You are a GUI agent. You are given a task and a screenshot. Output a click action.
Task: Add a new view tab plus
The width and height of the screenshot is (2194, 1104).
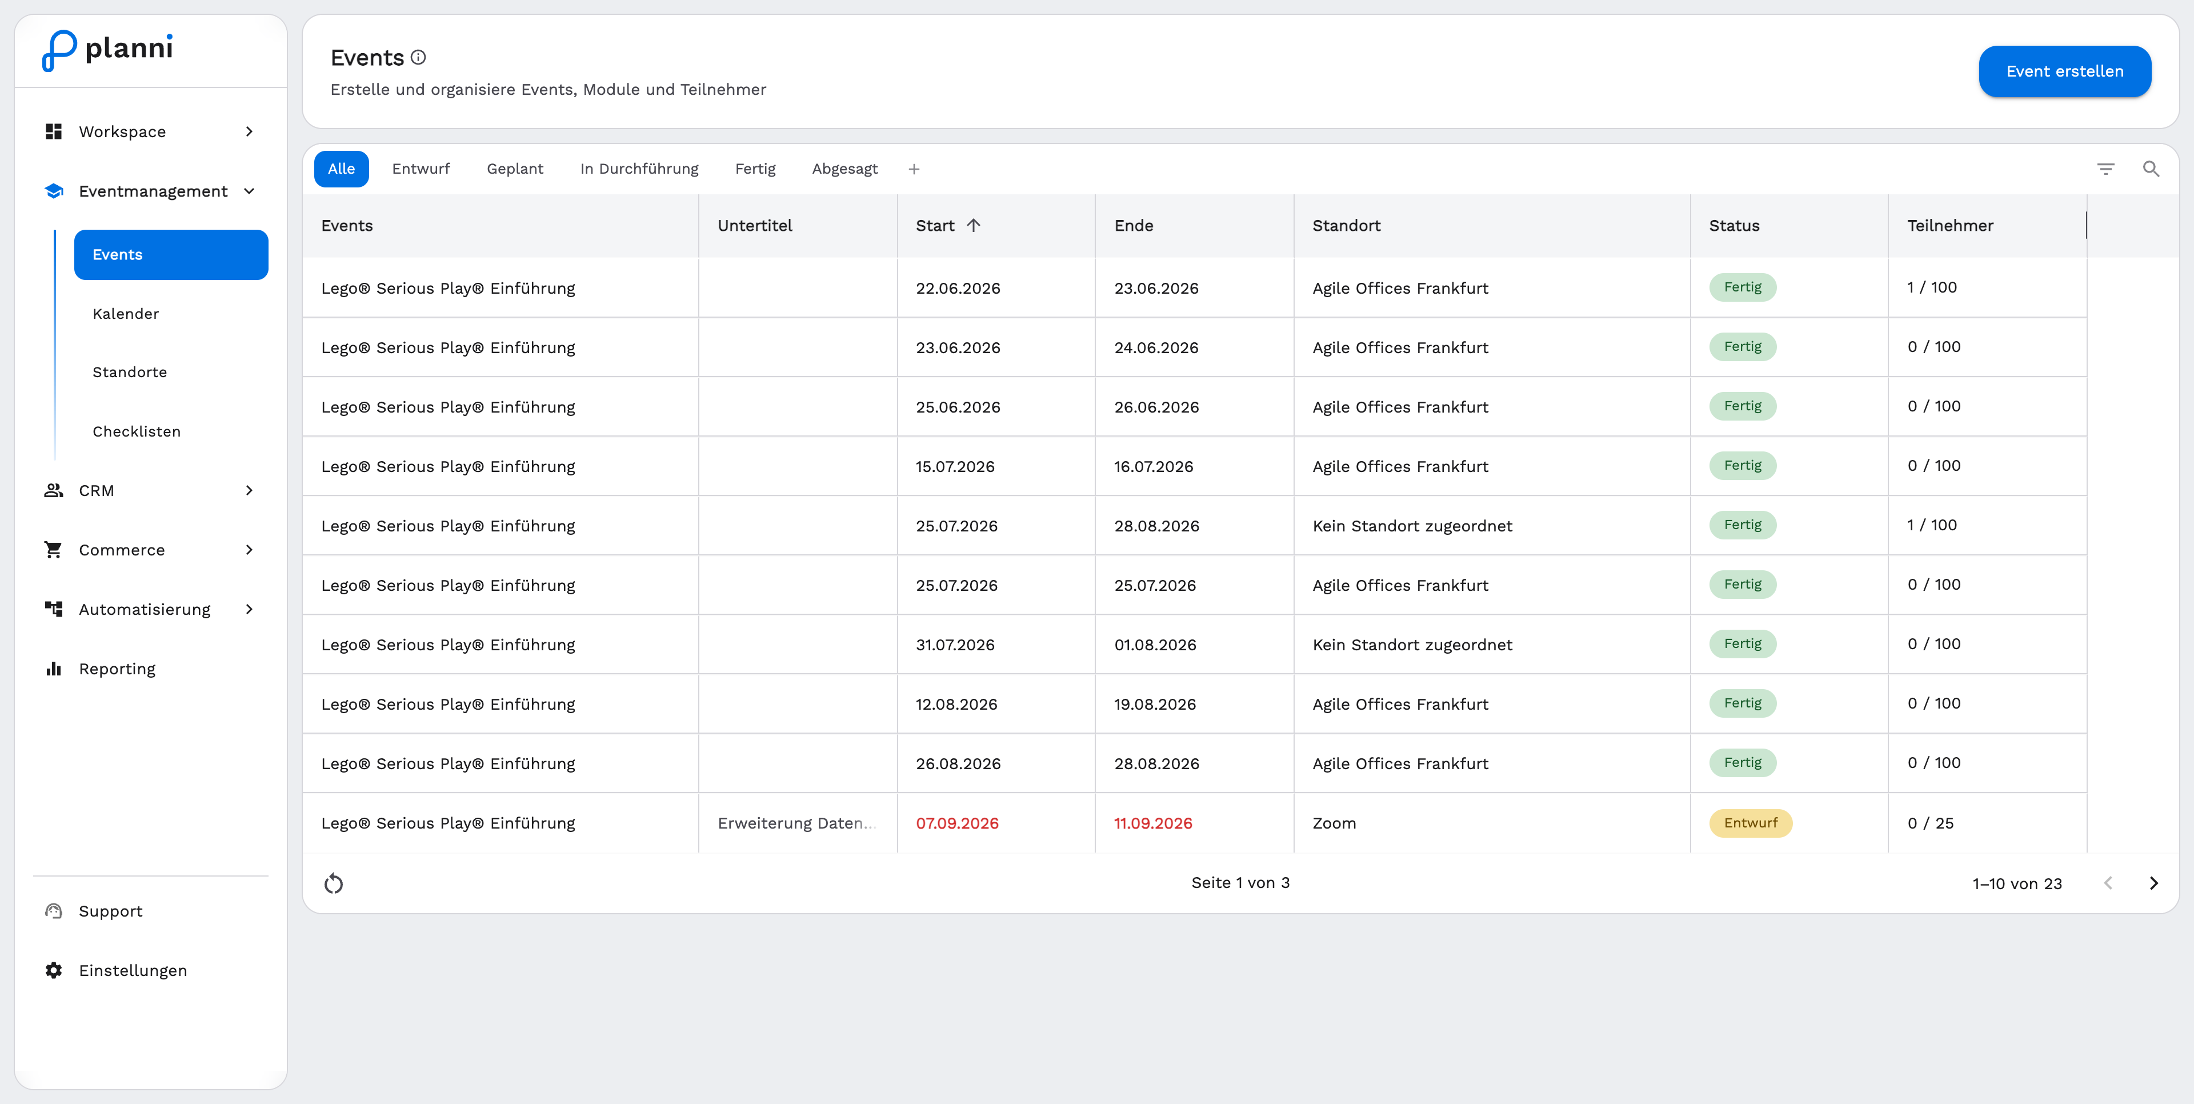click(914, 169)
